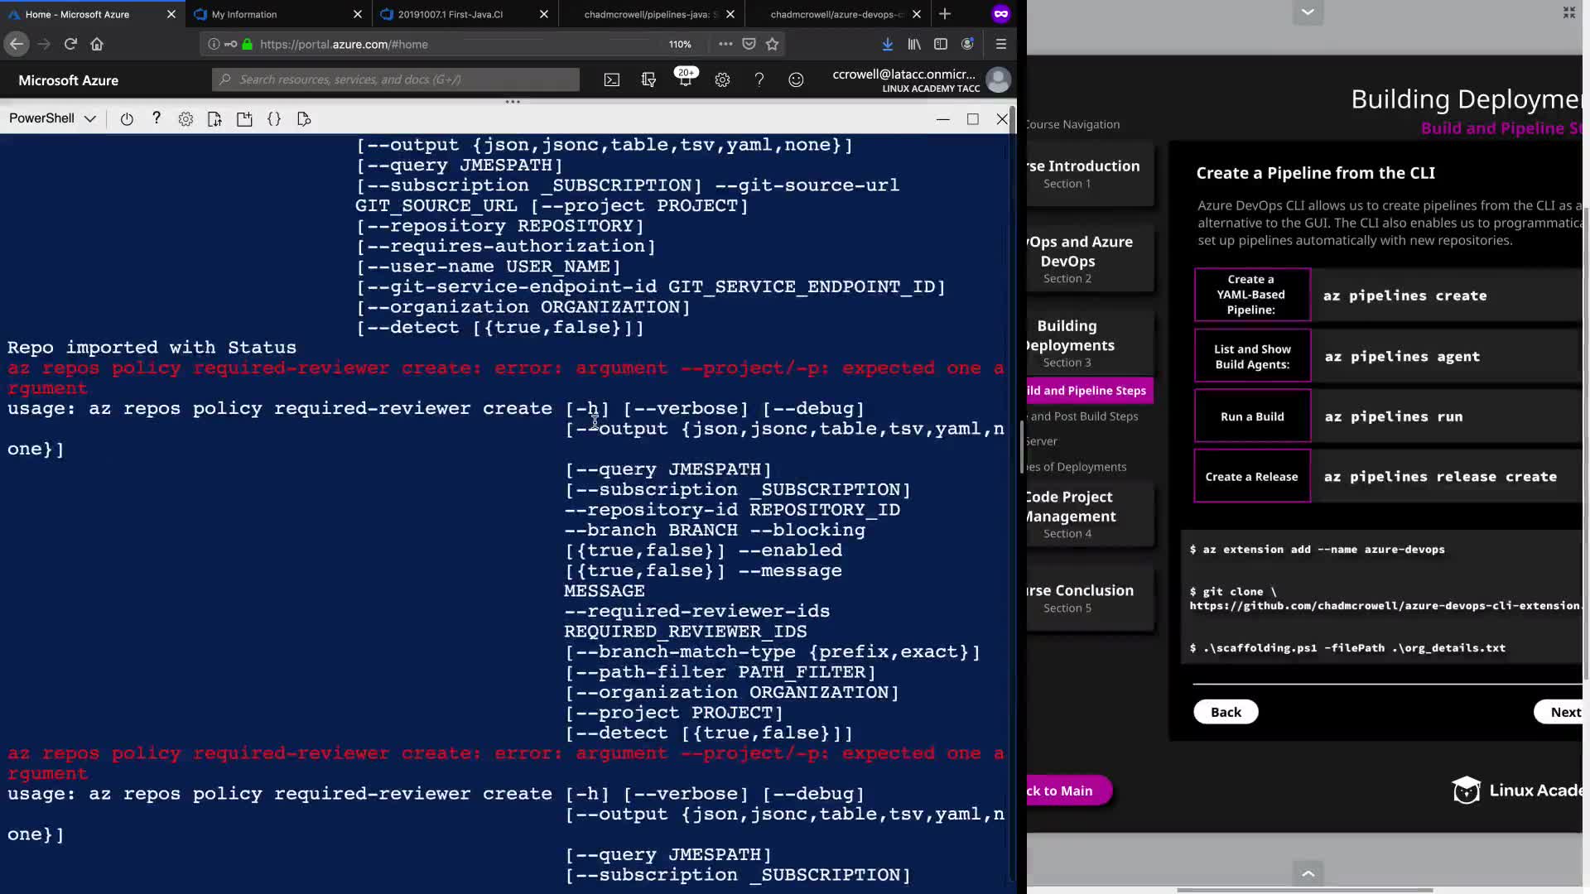Open Cloud Shell upload/download files icon
The image size is (1590, 894).
pos(214,119)
